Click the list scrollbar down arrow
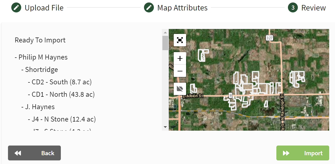Viewport: 335px width, 164px height. pyautogui.click(x=165, y=127)
